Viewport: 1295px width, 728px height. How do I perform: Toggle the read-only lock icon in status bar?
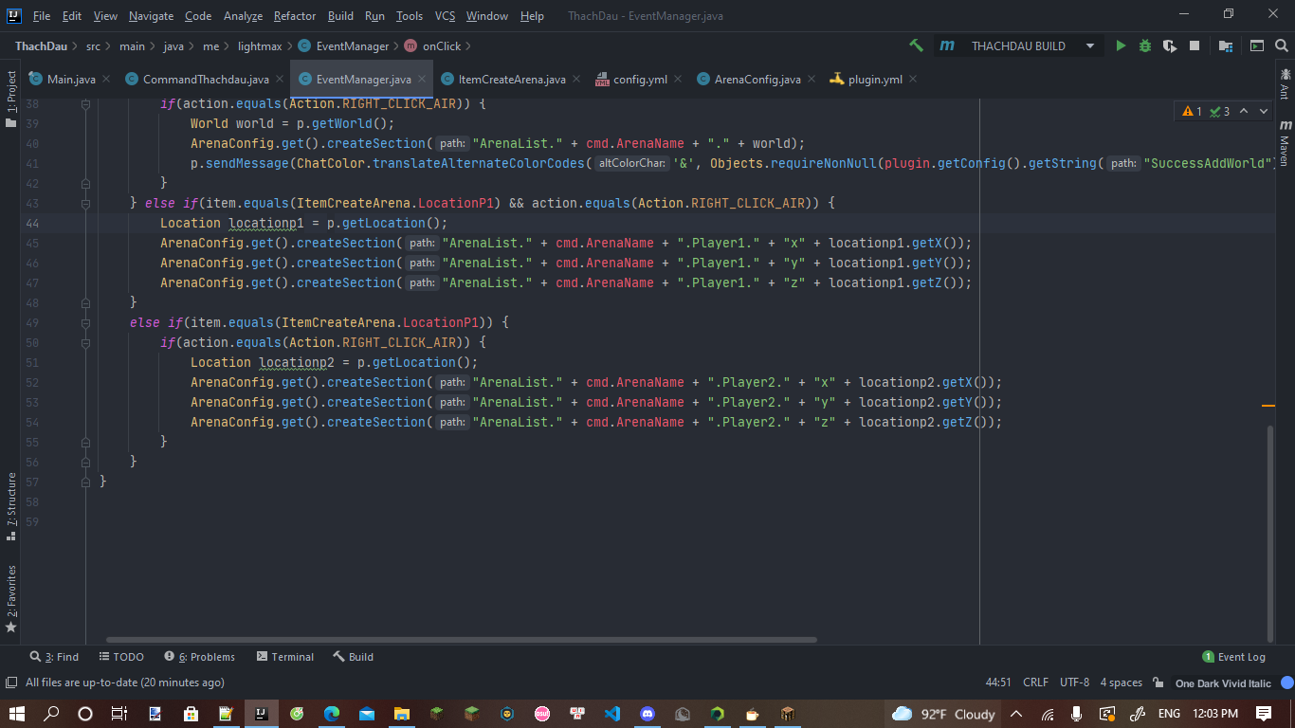click(x=1158, y=682)
